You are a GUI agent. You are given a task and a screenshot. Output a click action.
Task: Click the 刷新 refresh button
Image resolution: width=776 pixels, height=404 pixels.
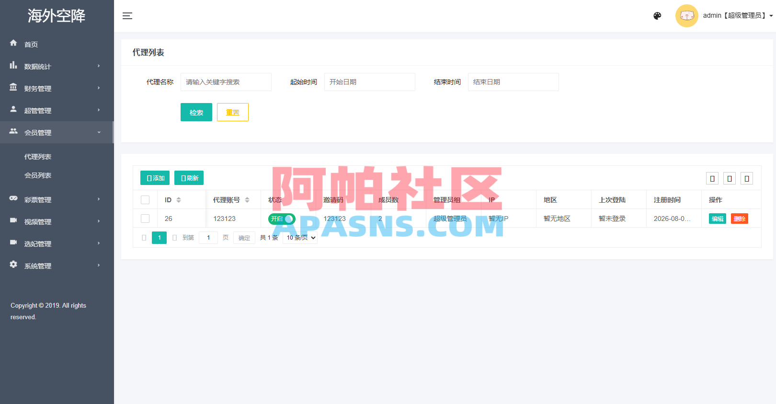(189, 178)
